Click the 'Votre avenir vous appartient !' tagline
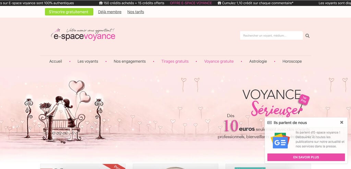The image size is (351, 169). click(x=90, y=30)
